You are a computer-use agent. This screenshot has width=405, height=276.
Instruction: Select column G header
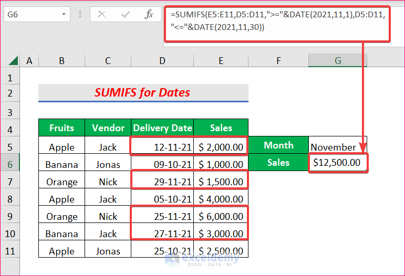click(x=338, y=61)
